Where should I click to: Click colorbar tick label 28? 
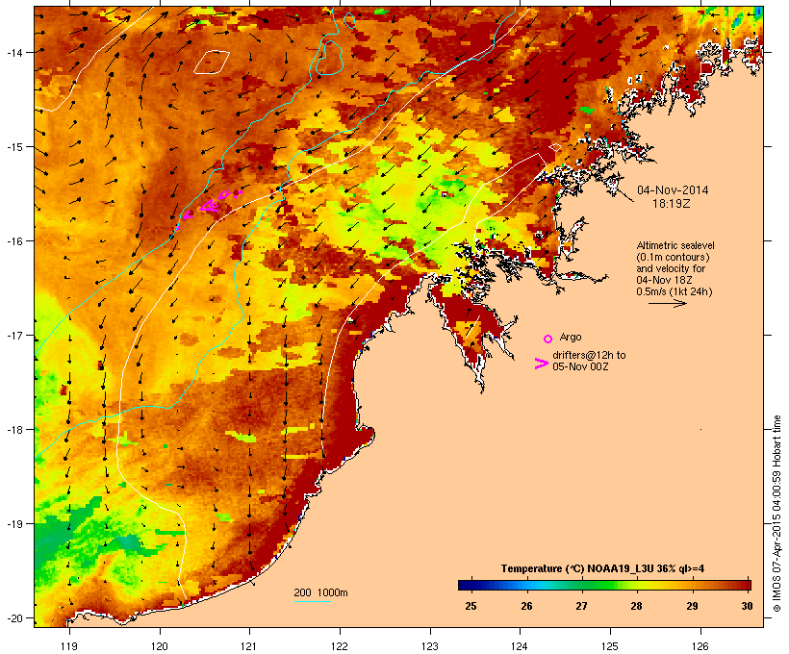(x=637, y=606)
